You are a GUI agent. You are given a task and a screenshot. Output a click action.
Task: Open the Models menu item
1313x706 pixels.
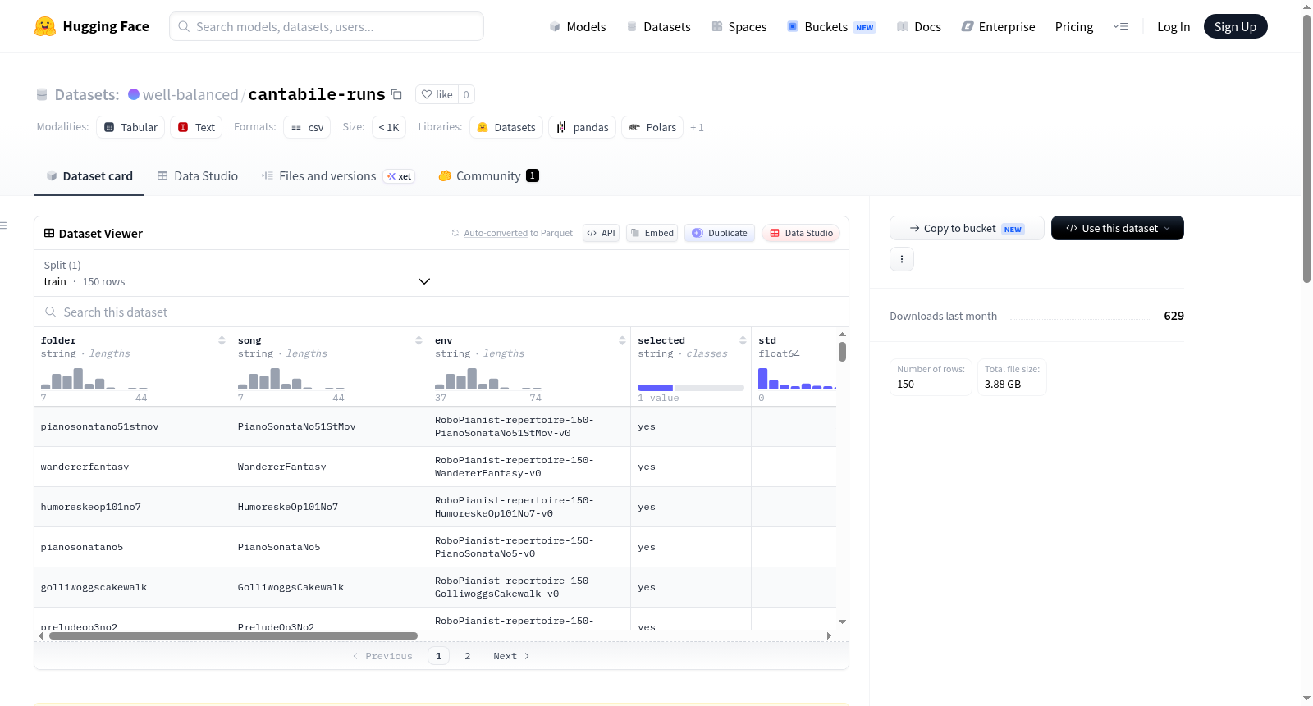pyautogui.click(x=578, y=26)
